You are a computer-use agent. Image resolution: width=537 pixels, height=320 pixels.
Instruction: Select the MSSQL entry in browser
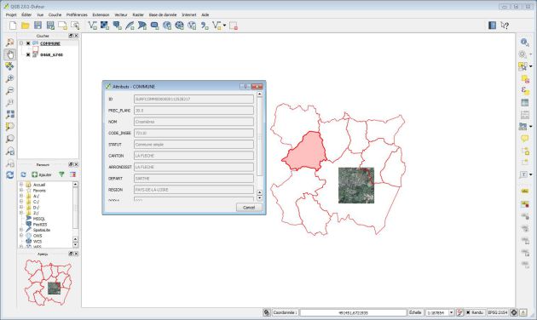pyautogui.click(x=39, y=219)
